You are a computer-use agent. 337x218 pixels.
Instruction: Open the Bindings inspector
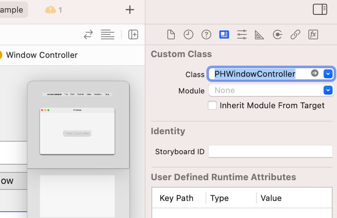pyautogui.click(x=295, y=35)
